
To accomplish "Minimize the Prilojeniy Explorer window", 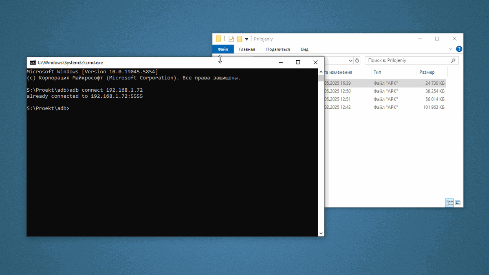I will (419, 39).
